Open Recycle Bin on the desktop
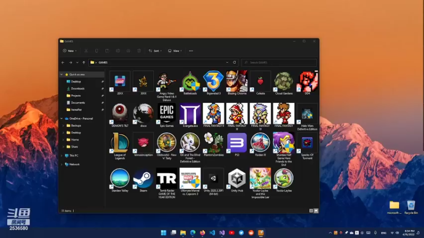The width and height of the screenshot is (424, 238). tap(411, 207)
